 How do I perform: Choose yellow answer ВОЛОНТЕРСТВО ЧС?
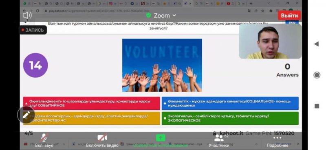pyautogui.click(x=91, y=118)
